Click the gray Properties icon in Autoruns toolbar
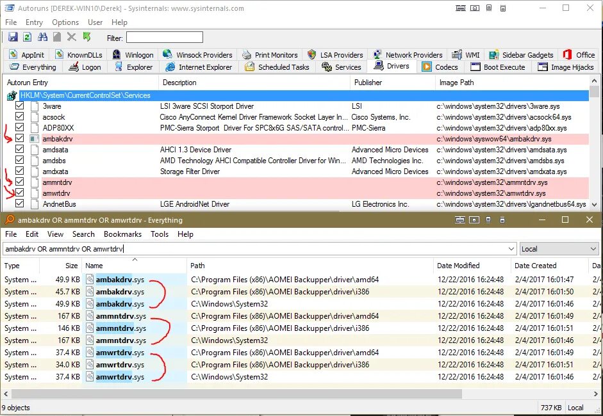The height and width of the screenshot is (416, 603). tap(57, 37)
